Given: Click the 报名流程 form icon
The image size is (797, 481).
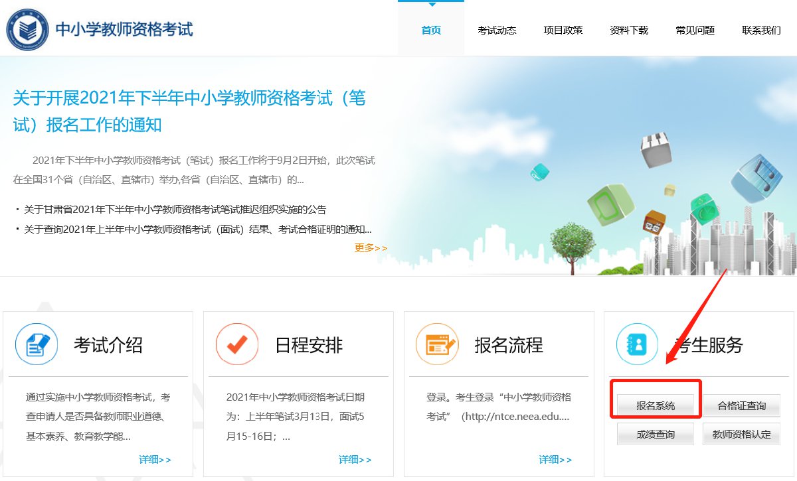Looking at the screenshot, I should coord(437,344).
